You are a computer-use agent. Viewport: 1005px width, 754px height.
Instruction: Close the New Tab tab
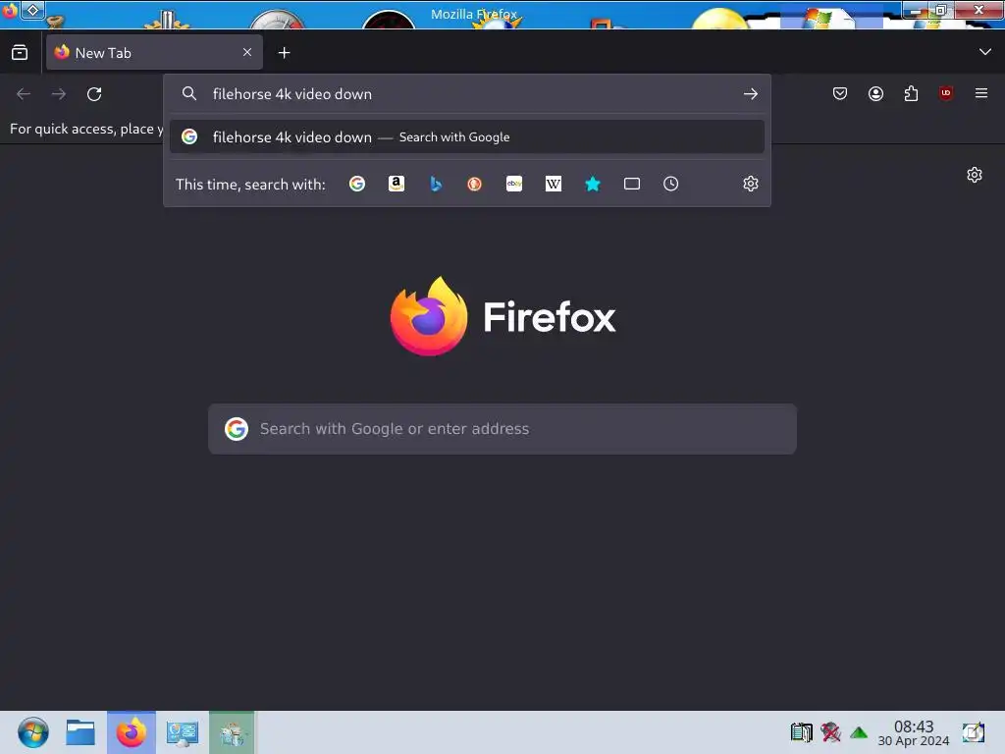pos(247,53)
